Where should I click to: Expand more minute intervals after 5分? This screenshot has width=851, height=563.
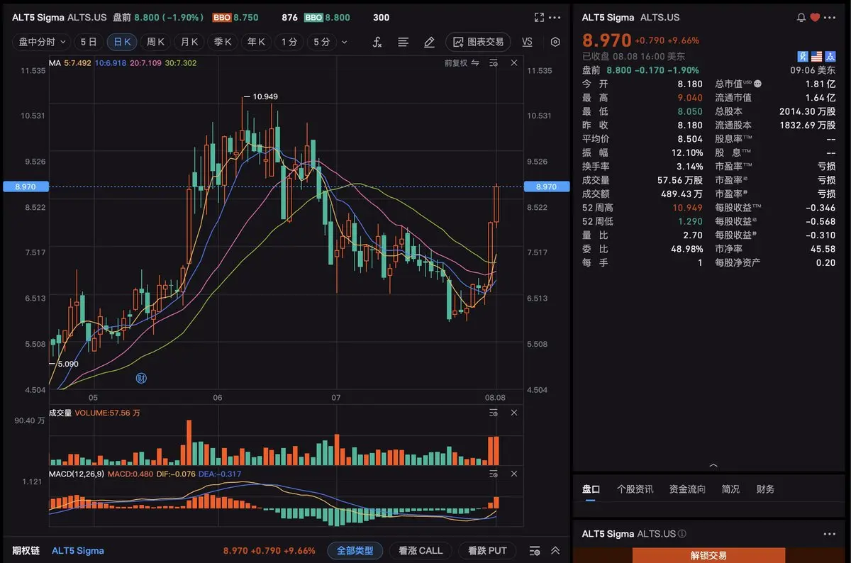(345, 42)
